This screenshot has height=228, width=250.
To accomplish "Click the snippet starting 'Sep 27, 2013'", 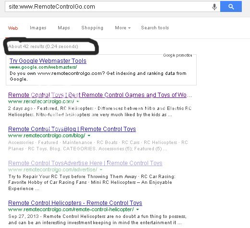I will click(x=98, y=219).
